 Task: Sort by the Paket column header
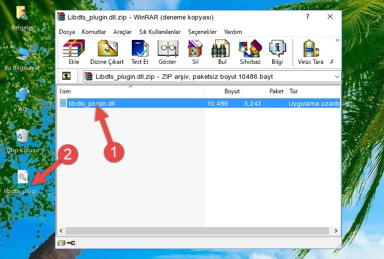coord(264,91)
